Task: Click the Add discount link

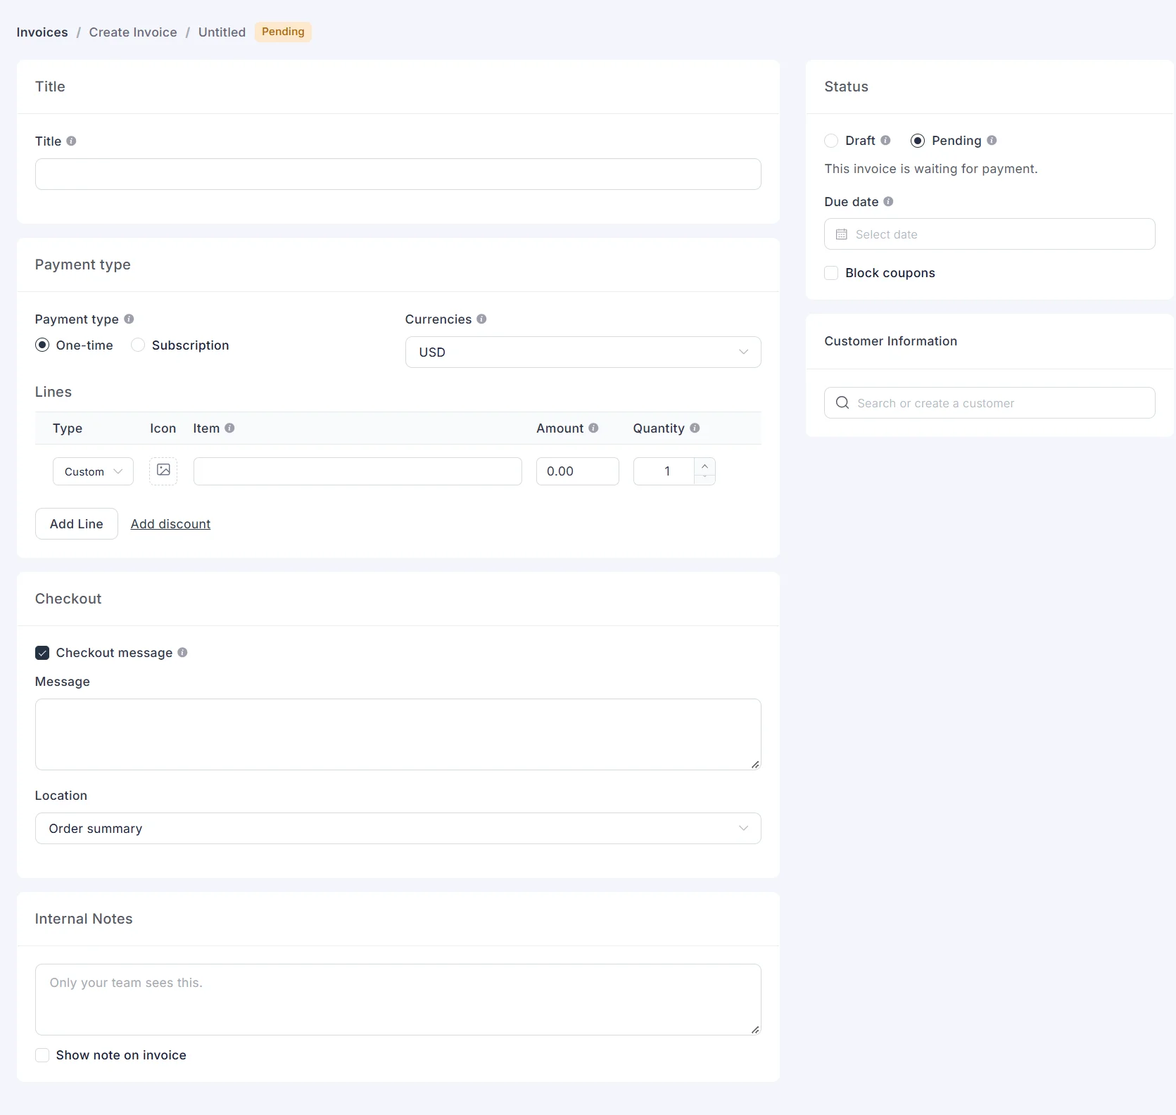Action: pyautogui.click(x=170, y=524)
